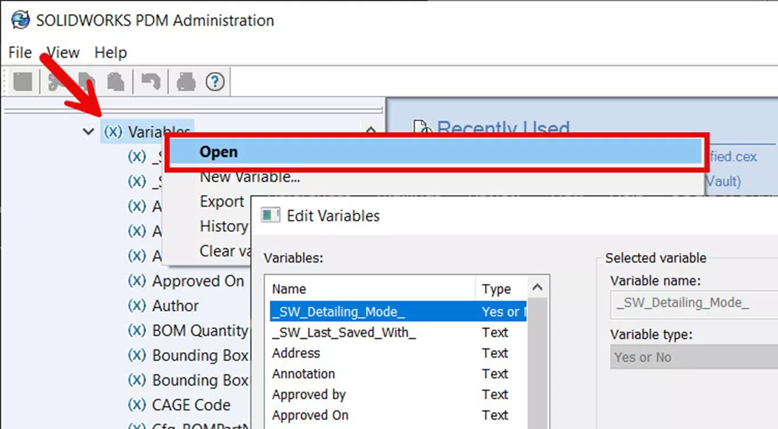Click the (x) icon beside CAGE Code
The width and height of the screenshot is (778, 429).
coord(137,405)
